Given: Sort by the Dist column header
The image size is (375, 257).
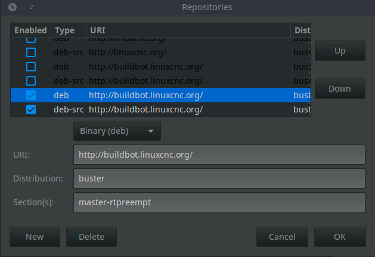Looking at the screenshot, I should coord(301,30).
